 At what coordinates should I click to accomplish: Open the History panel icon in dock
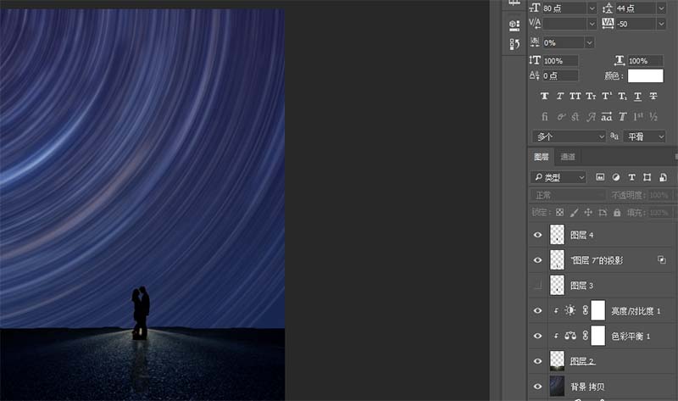(x=514, y=44)
